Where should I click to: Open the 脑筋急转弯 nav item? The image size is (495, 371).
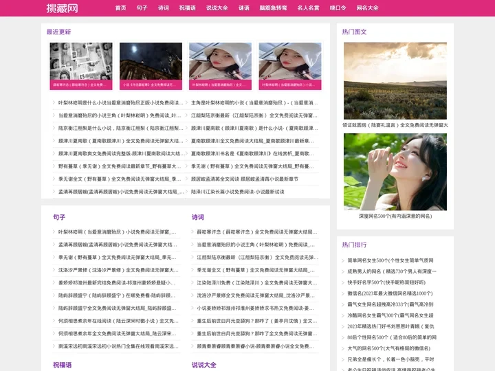click(x=274, y=8)
